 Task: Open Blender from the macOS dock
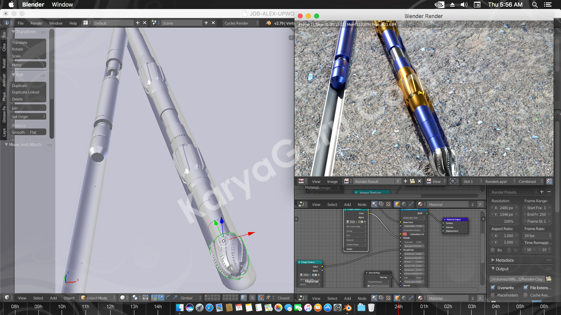[348, 307]
